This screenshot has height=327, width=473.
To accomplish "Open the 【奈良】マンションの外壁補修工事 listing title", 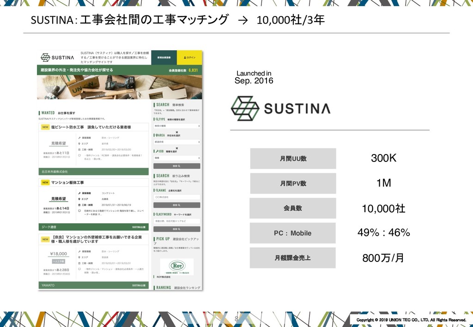I will coord(97,239).
